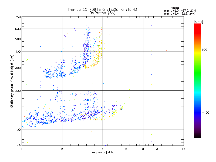Click the "[deg]" colorbar unit label

tap(198, 22)
